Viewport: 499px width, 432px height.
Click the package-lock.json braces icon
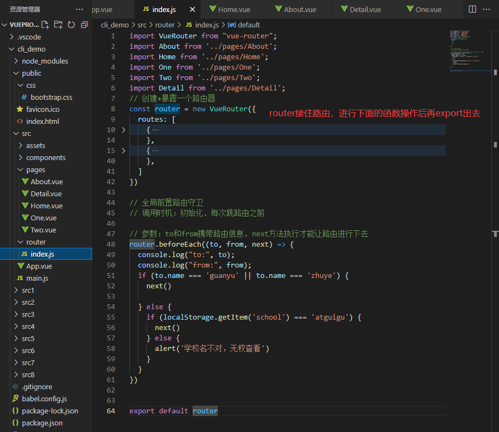click(x=15, y=411)
